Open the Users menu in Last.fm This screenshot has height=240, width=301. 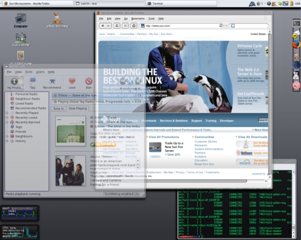click(x=40, y=72)
